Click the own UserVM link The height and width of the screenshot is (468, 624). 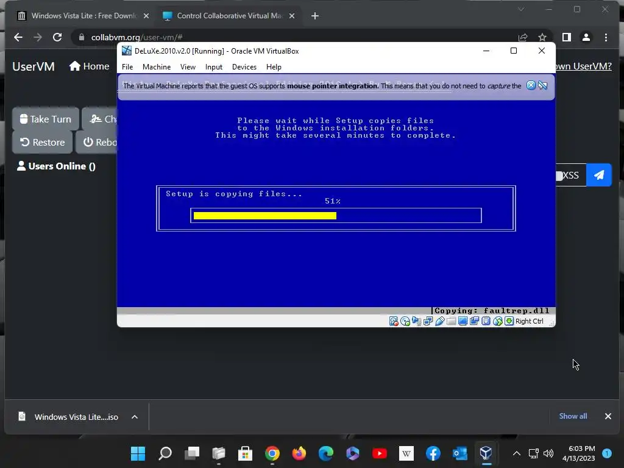583,66
